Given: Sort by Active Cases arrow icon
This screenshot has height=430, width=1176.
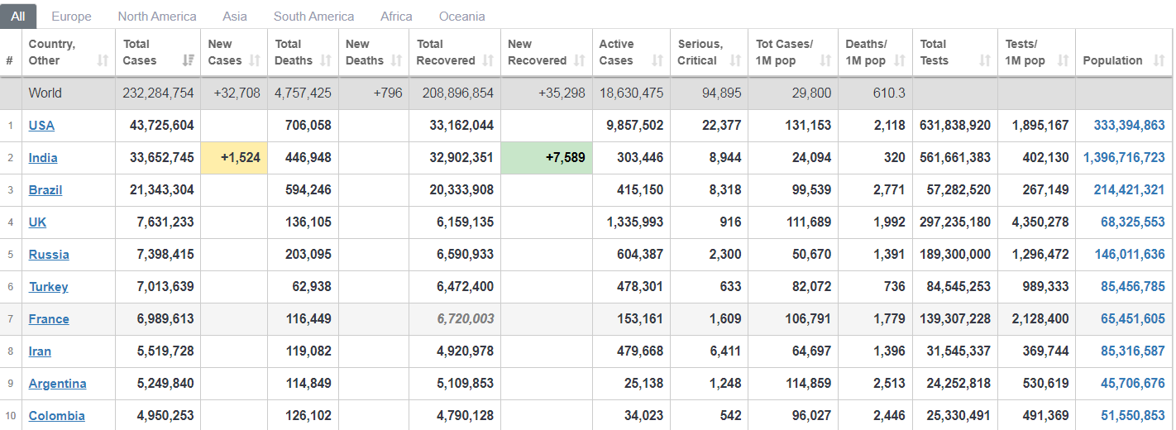Looking at the screenshot, I should (x=657, y=60).
